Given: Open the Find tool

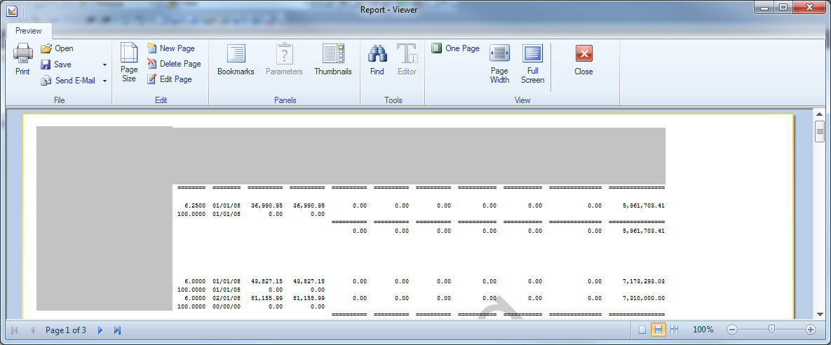Looking at the screenshot, I should point(377,60).
